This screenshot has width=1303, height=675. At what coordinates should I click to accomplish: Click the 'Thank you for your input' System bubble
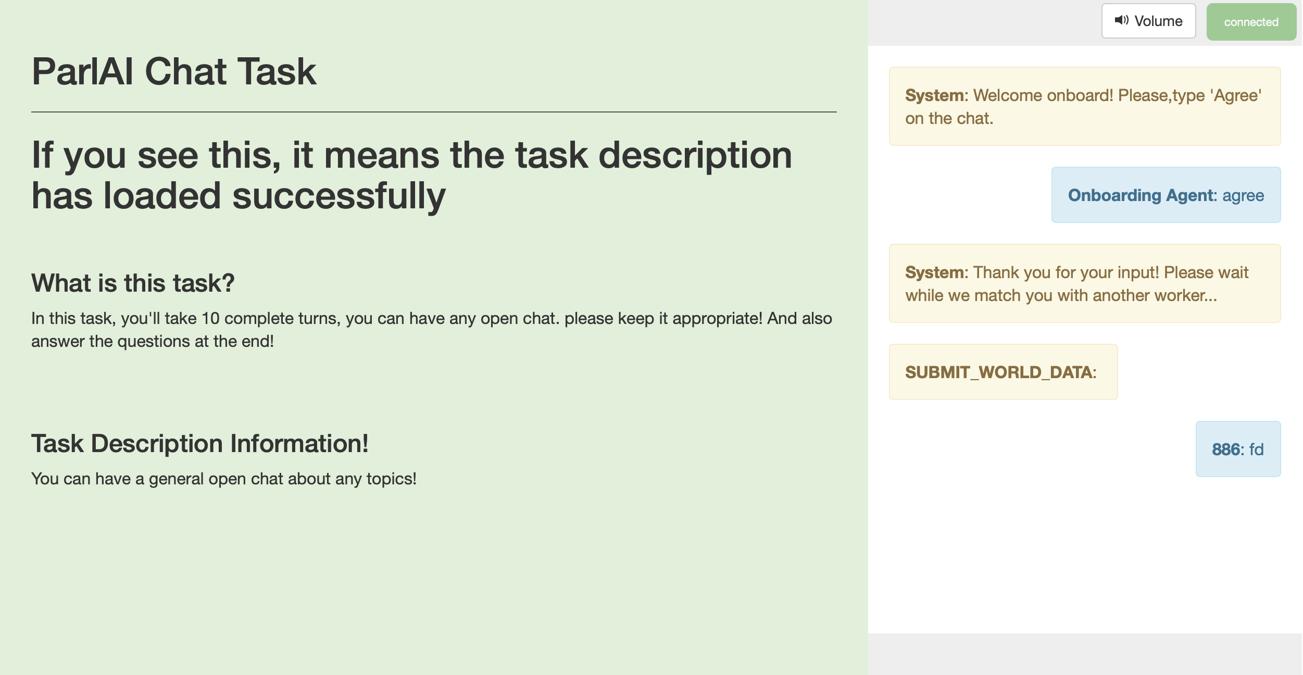tap(1084, 283)
